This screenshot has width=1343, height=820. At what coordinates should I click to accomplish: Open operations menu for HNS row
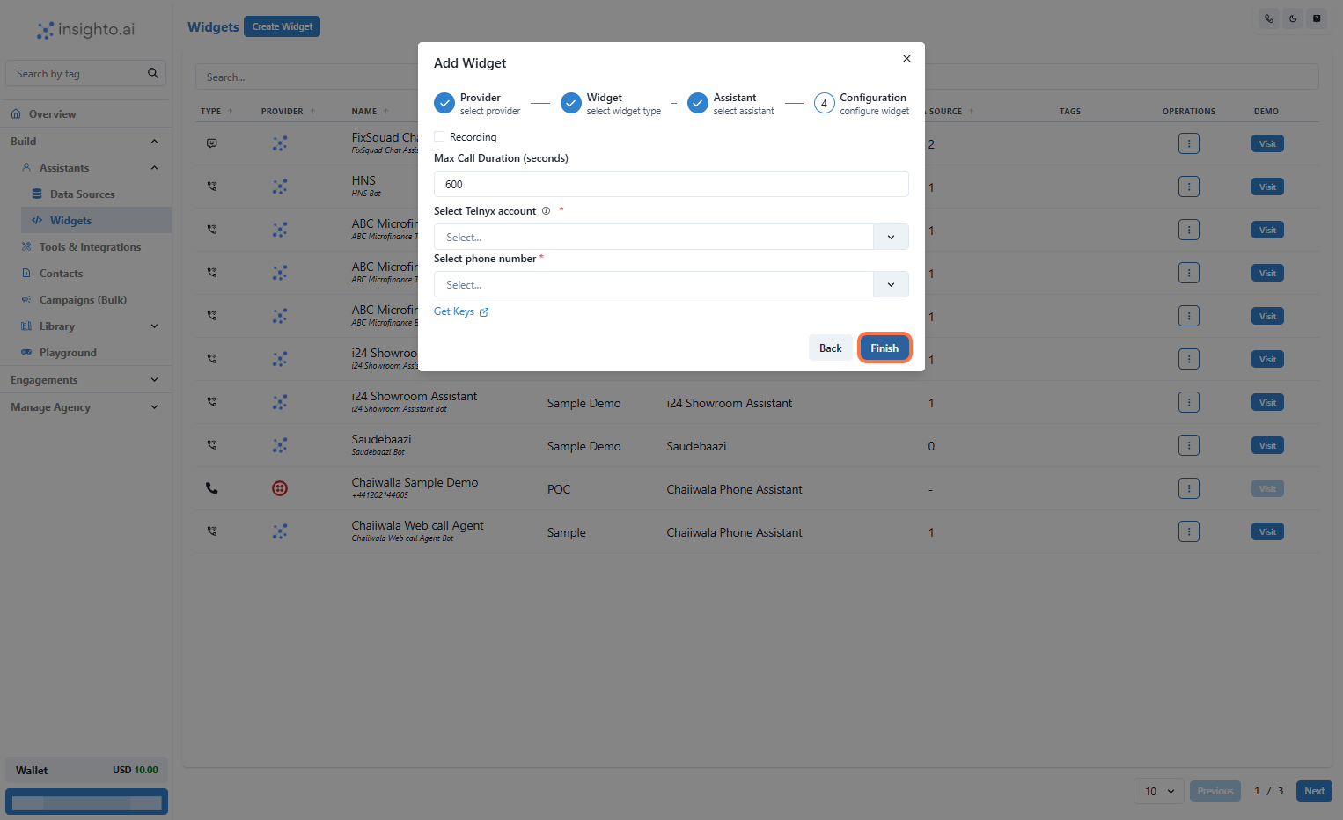coord(1189,187)
